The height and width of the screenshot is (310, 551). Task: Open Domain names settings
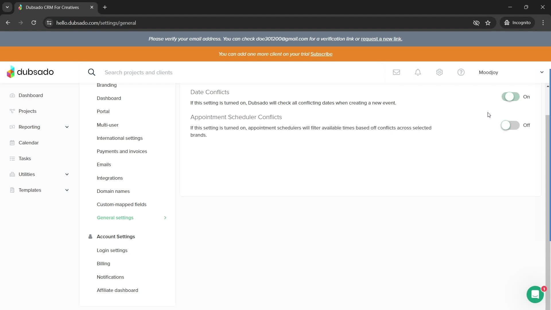[x=113, y=191]
